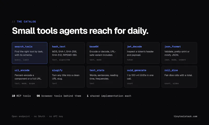Click 'token' parameter under jwt_decode
The height and width of the screenshot is (125, 209).
[x=130, y=60]
